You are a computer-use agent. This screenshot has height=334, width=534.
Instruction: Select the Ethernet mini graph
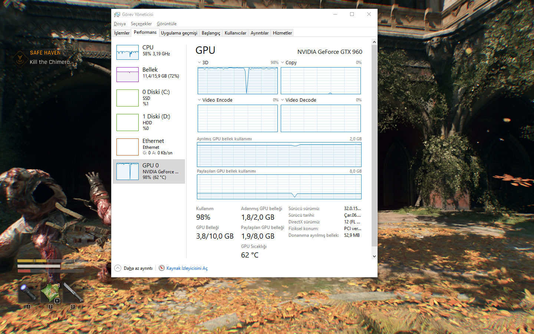[x=128, y=147]
